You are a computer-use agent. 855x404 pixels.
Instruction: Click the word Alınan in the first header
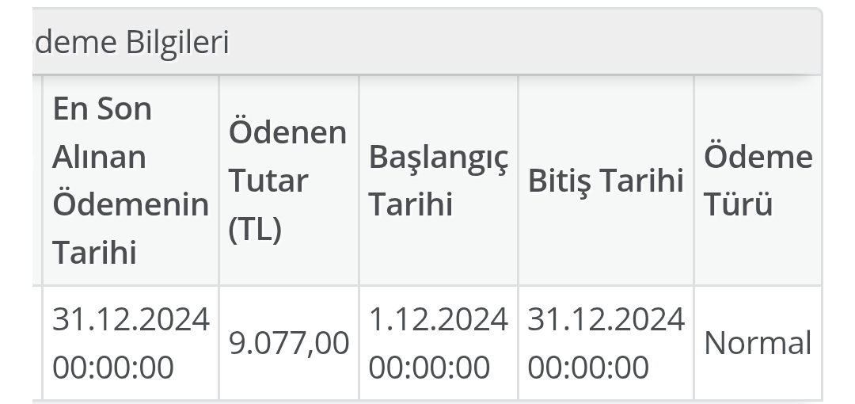point(99,157)
